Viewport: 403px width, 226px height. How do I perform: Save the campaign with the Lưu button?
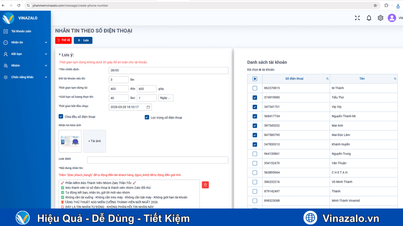pyautogui.click(x=83, y=40)
